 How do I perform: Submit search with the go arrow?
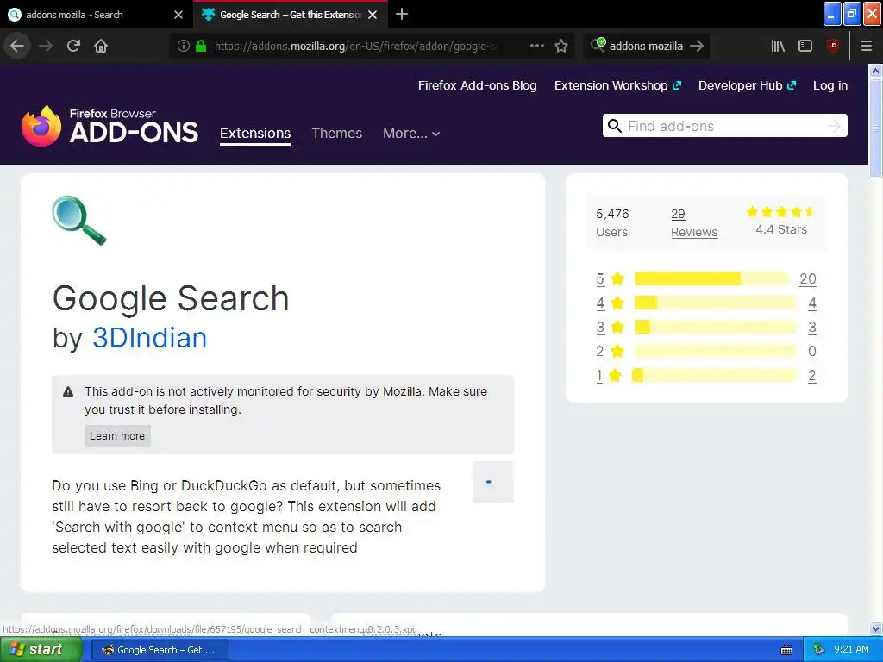click(697, 46)
